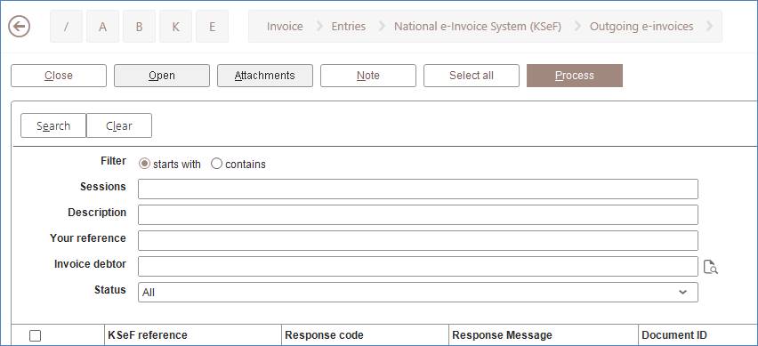Image resolution: width=758 pixels, height=346 pixels.
Task: Click the Attachments button
Action: pyautogui.click(x=265, y=76)
